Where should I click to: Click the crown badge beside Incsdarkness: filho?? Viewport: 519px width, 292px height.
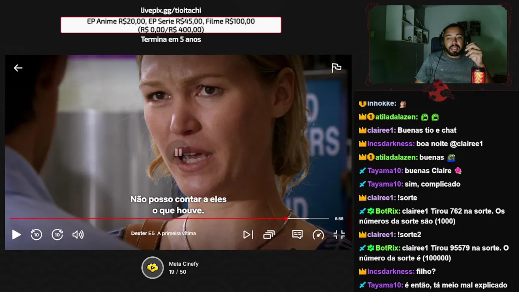[x=362, y=271]
